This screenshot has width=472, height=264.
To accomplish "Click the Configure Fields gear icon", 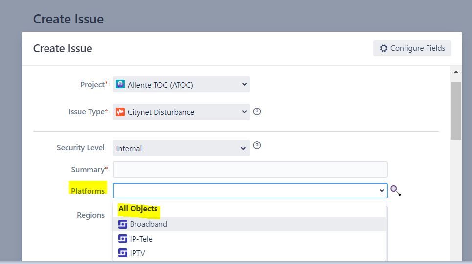I will click(x=383, y=48).
